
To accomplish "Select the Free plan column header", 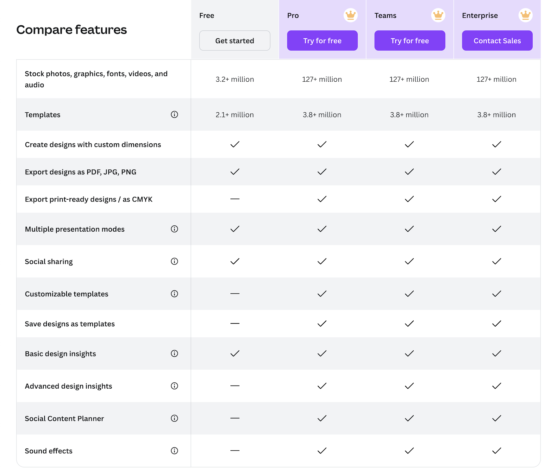I will 207,16.
